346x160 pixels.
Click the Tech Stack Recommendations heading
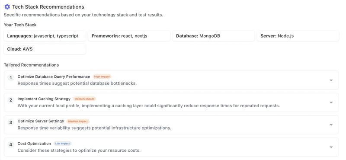(x=48, y=7)
